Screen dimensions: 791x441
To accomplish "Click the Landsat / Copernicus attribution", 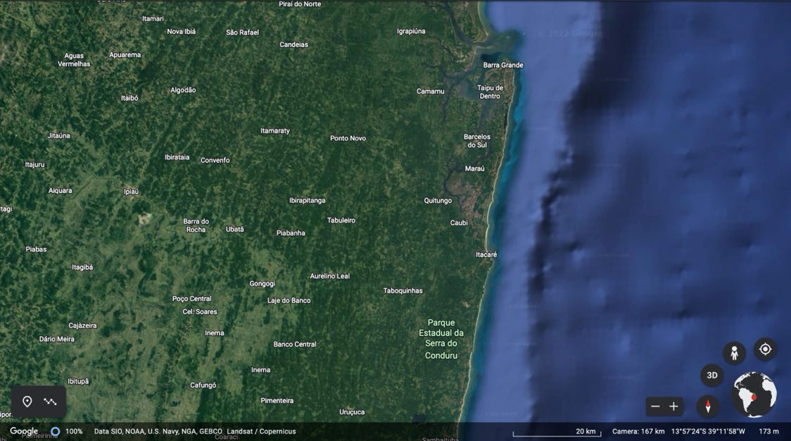I will pyautogui.click(x=261, y=431).
